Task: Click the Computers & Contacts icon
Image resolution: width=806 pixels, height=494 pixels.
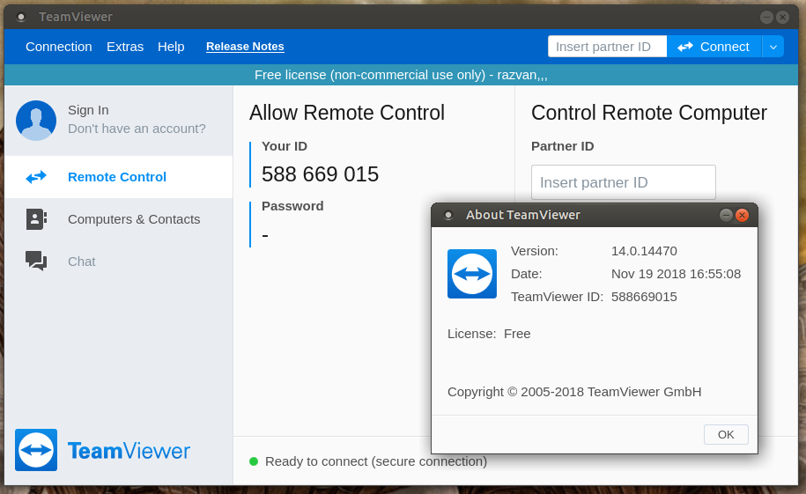Action: [36, 219]
